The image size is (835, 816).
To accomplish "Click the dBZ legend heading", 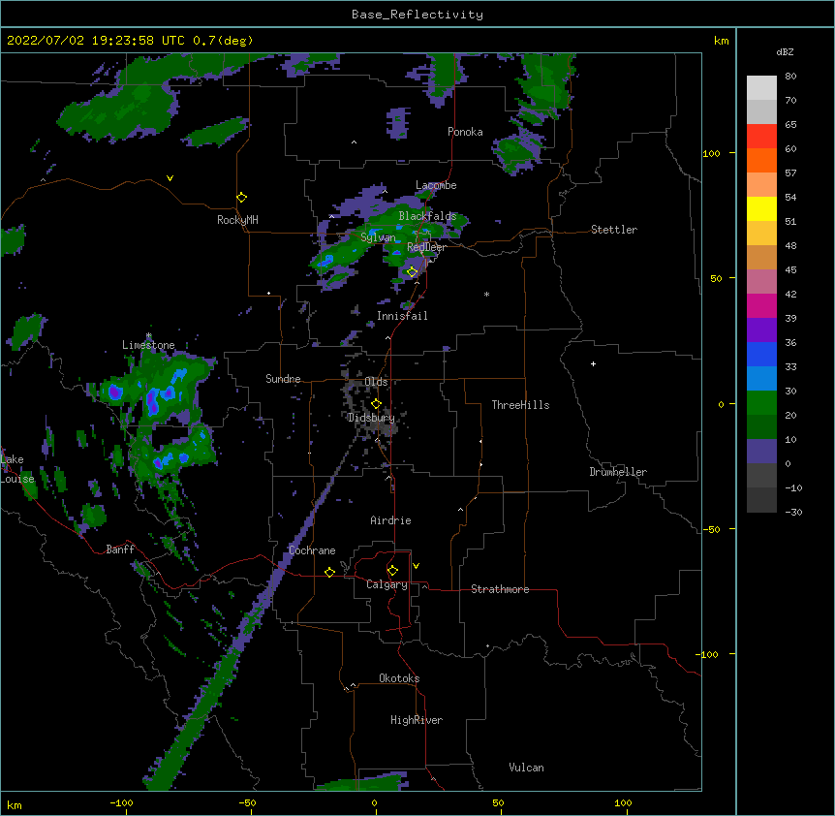I will (785, 52).
